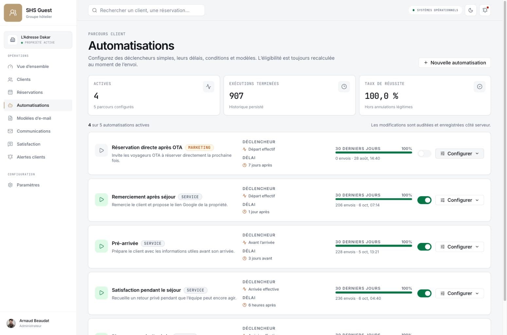Screen dimensions: 507x335
Task: Click the page vertical scrollbar
Action: tap(505, 150)
